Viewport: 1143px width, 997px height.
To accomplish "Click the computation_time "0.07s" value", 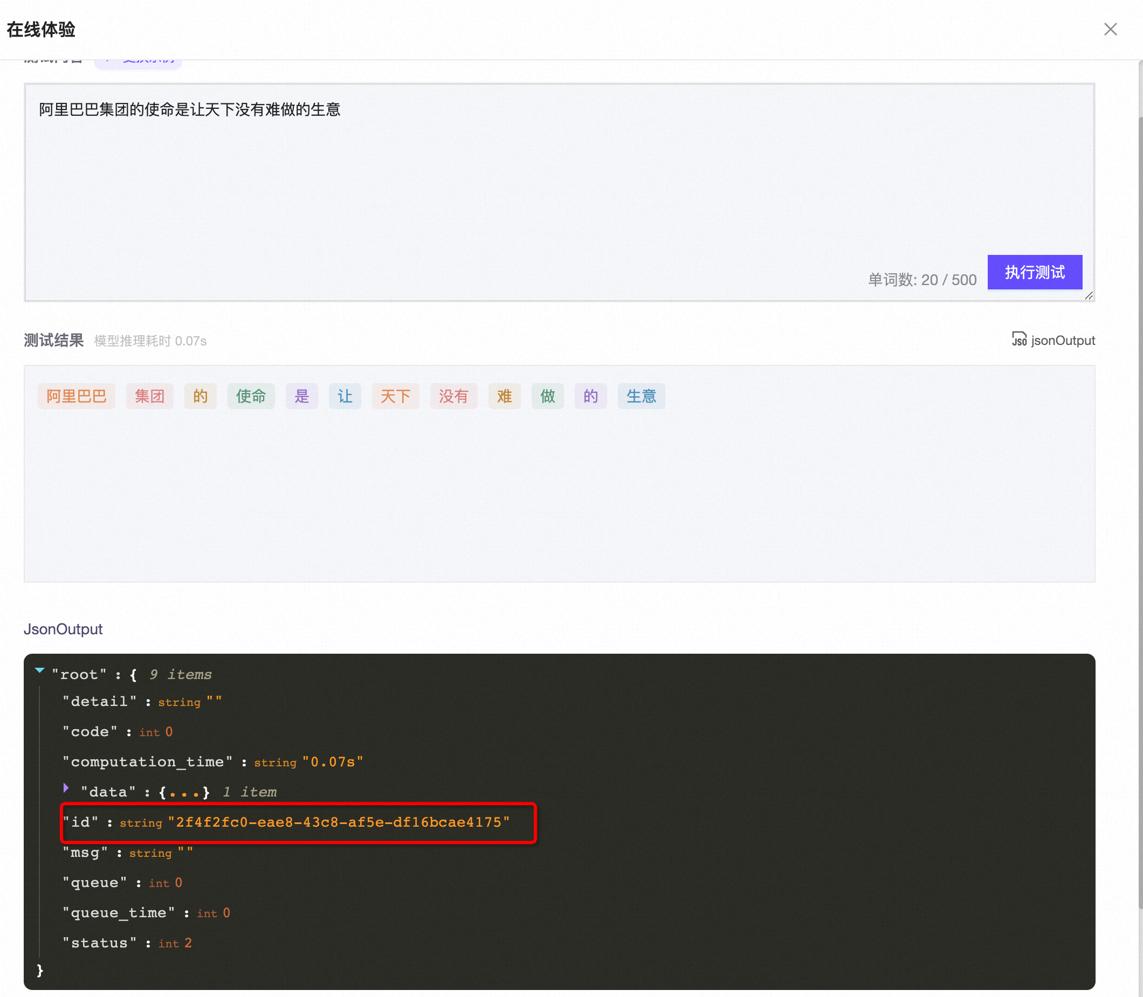I will click(332, 762).
